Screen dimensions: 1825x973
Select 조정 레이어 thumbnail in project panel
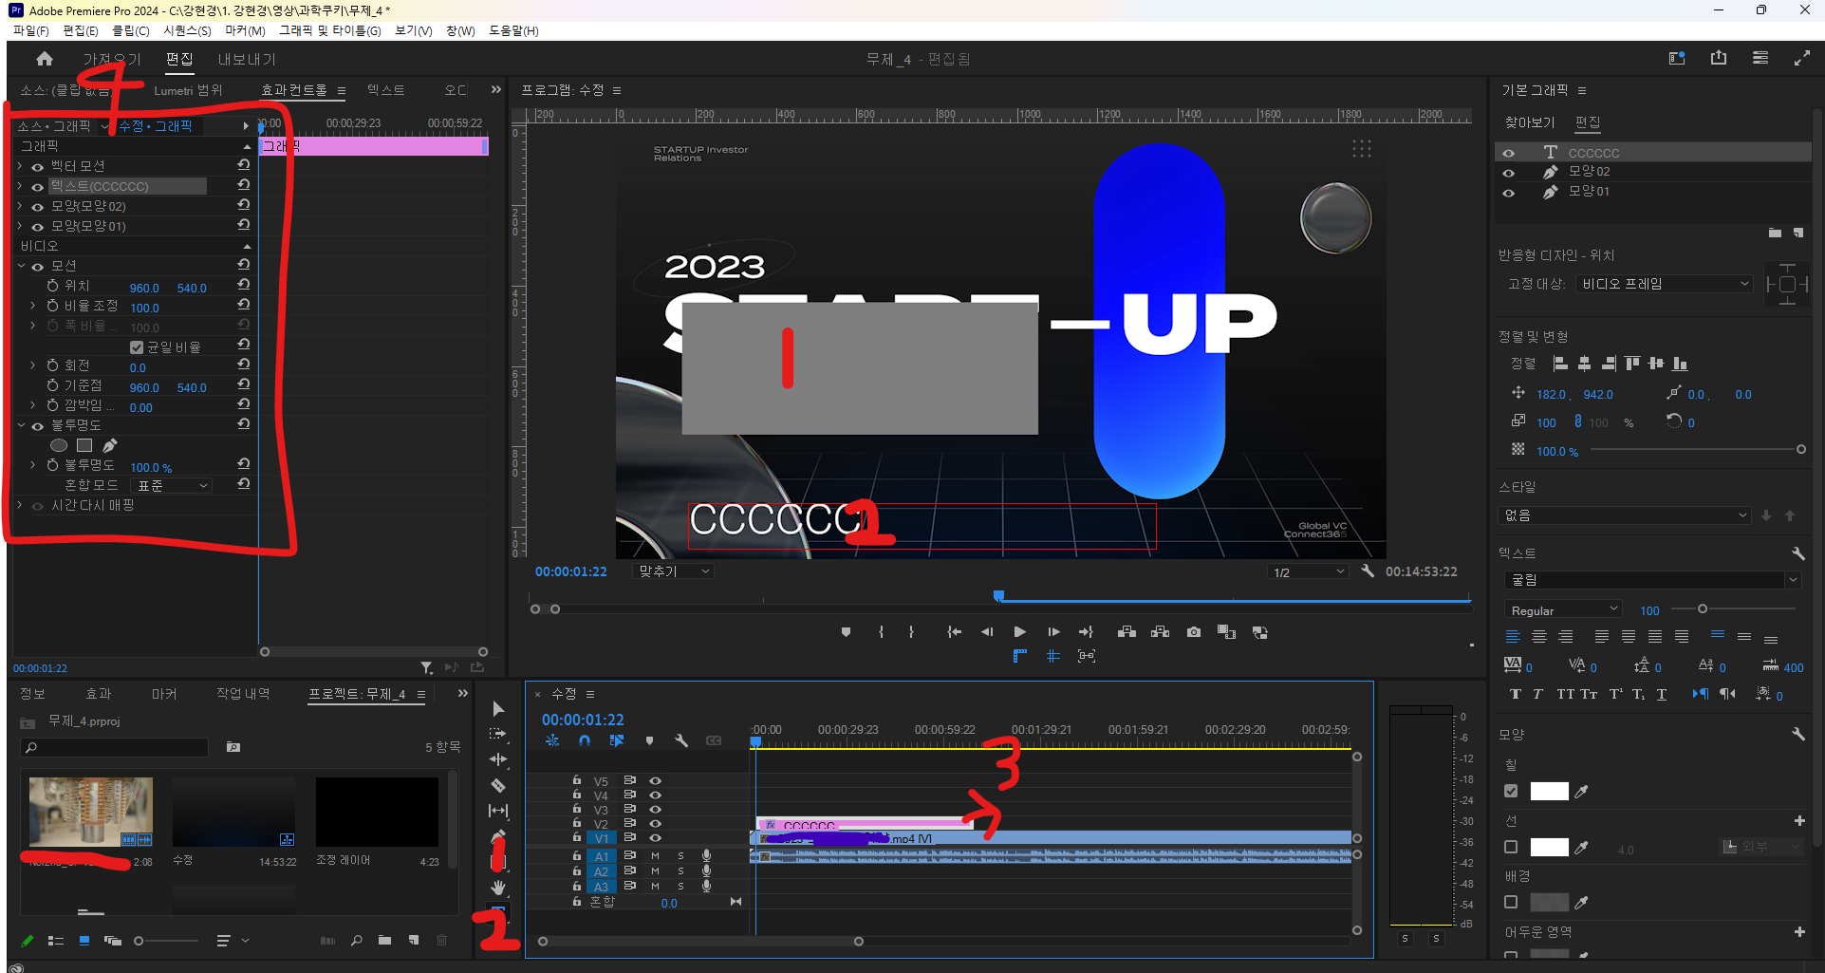(377, 812)
